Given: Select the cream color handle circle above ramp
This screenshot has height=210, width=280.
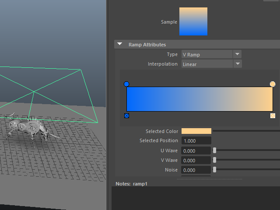Looking at the screenshot, I should pos(273,84).
